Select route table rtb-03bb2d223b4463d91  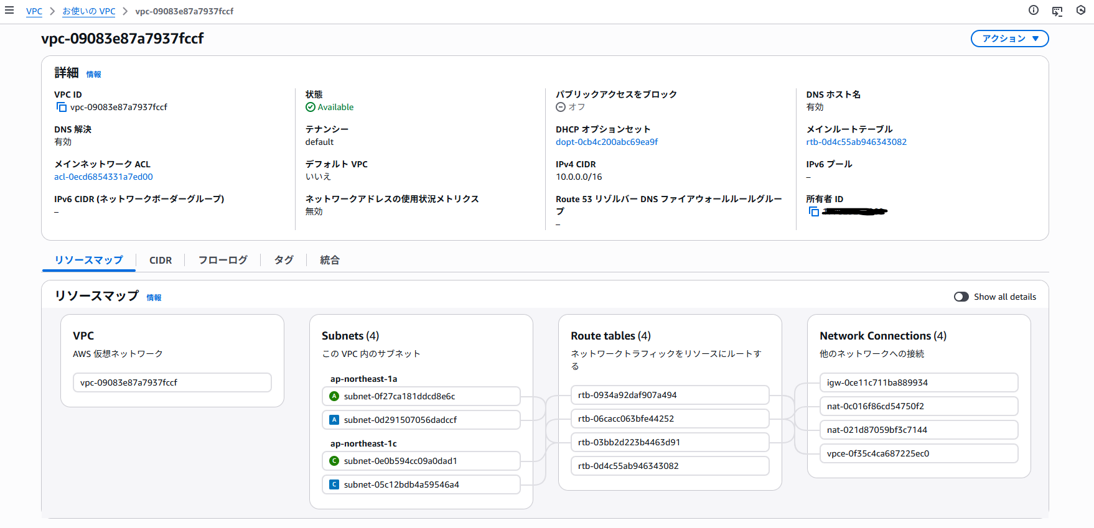tap(670, 442)
